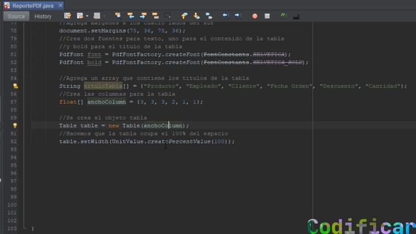Viewport: 416px width, 234px height.
Task: Click the anchoColumn variable on line 87
Action: pyautogui.click(x=107, y=102)
